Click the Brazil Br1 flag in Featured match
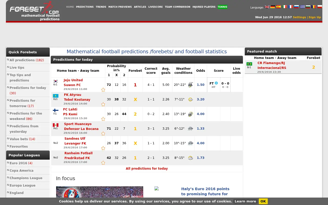Image resolution: width=328 pixels, height=205 pixels. coord(249,64)
